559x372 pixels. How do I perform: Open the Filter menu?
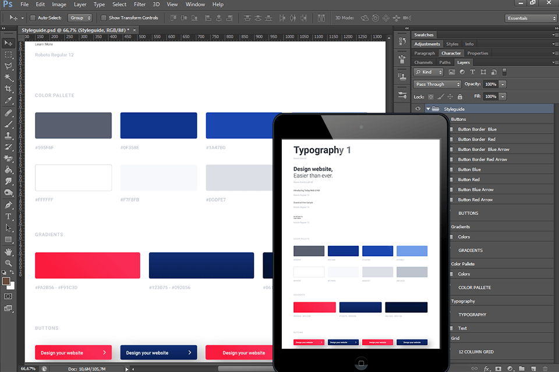coord(139,4)
